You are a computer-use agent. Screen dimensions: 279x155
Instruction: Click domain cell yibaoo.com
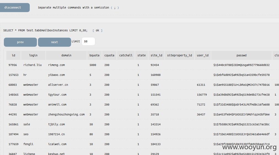point(56,75)
